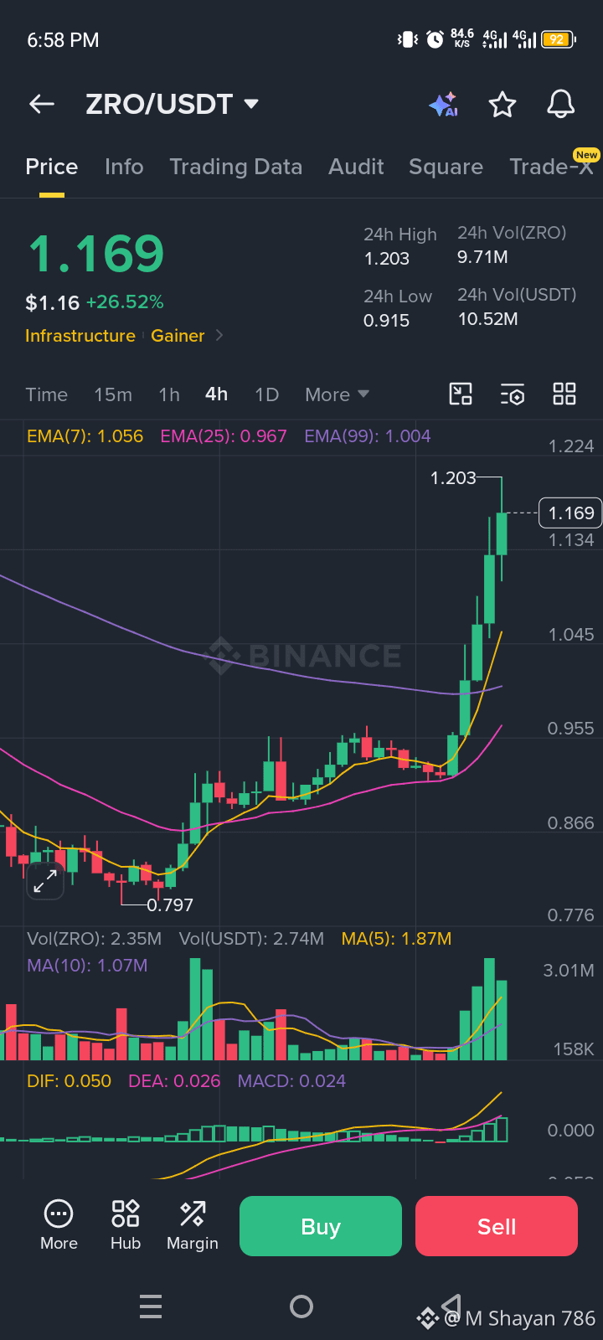Select the 1h interval
603x1340 pixels.
pos(169,394)
